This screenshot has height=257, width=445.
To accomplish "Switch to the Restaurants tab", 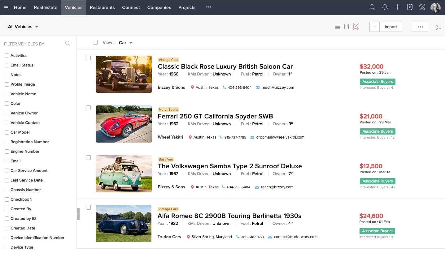I will click(102, 7).
